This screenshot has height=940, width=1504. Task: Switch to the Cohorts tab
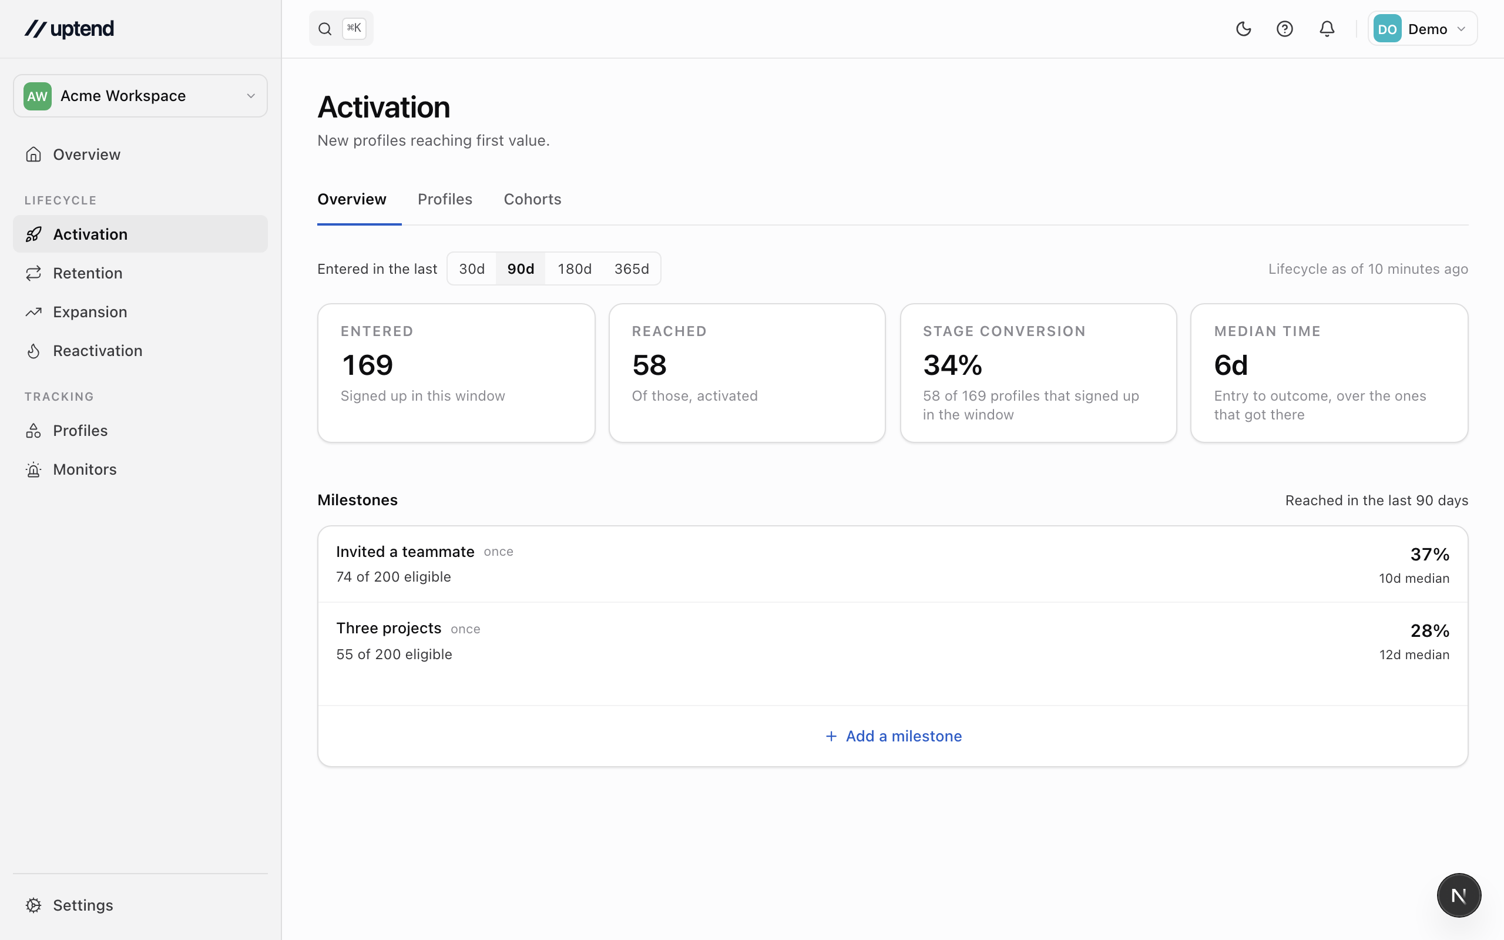[x=533, y=199]
